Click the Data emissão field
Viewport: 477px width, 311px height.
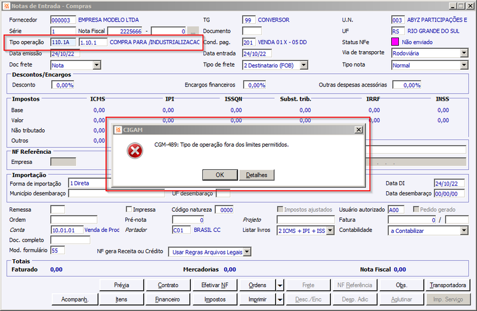[x=65, y=54]
